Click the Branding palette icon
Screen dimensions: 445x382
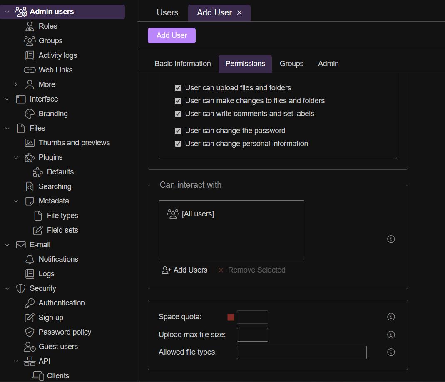30,114
